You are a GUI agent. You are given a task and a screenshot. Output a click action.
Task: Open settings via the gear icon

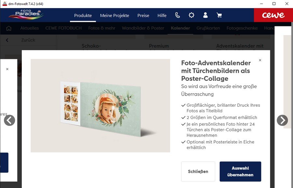pyautogui.click(x=191, y=15)
